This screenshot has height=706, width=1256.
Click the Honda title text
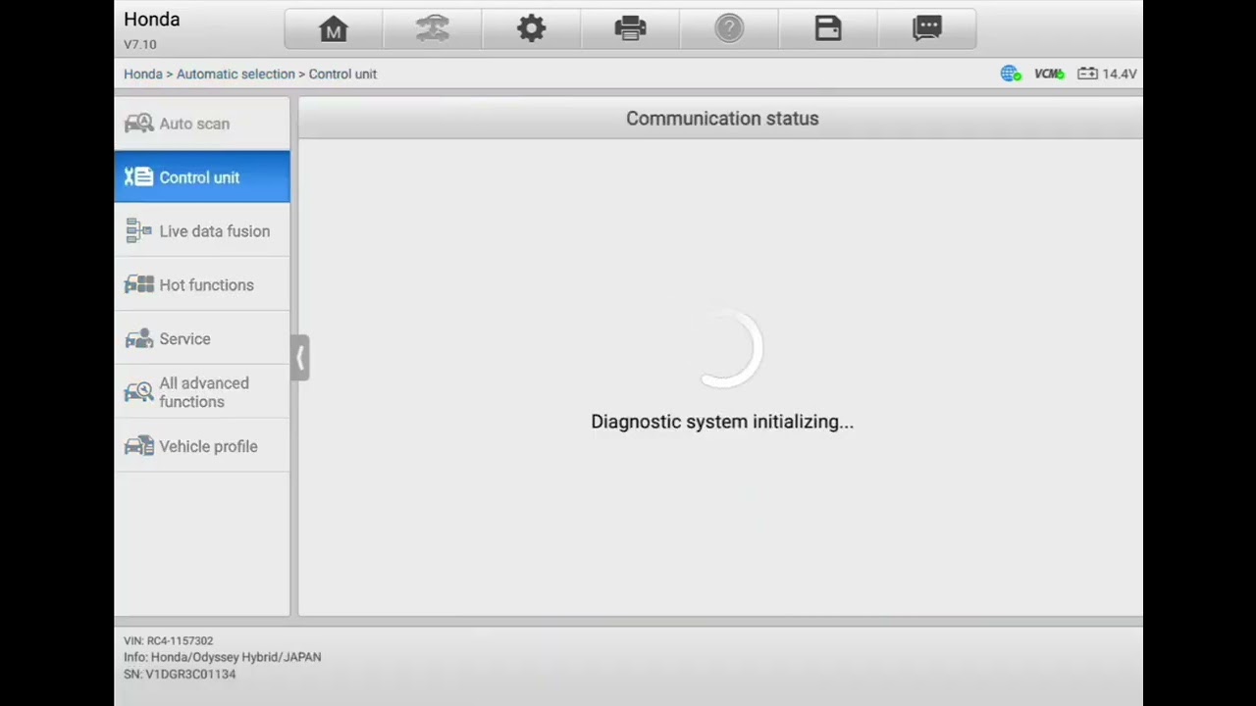pyautogui.click(x=152, y=20)
